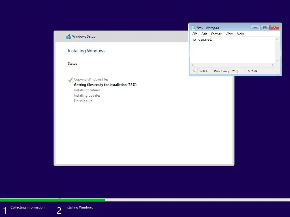Click the 'Collecting information' step label
Image resolution: width=290 pixels, height=217 pixels.
click(27, 207)
